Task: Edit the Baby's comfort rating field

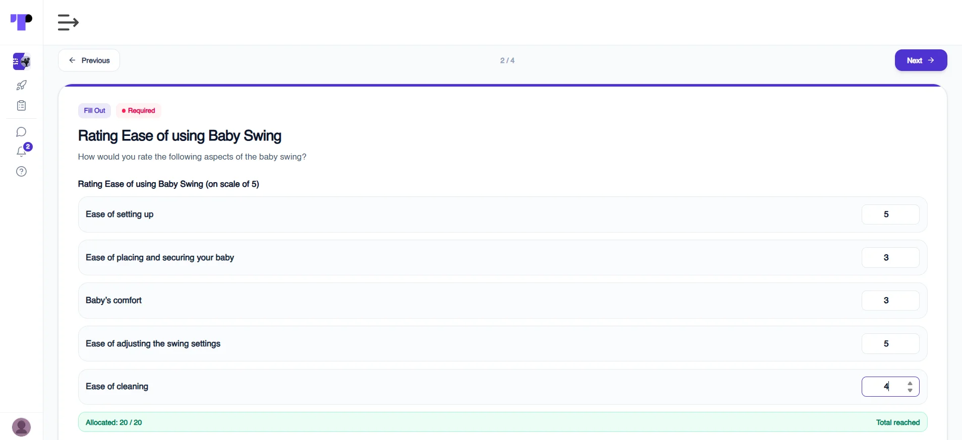Action: 890,301
